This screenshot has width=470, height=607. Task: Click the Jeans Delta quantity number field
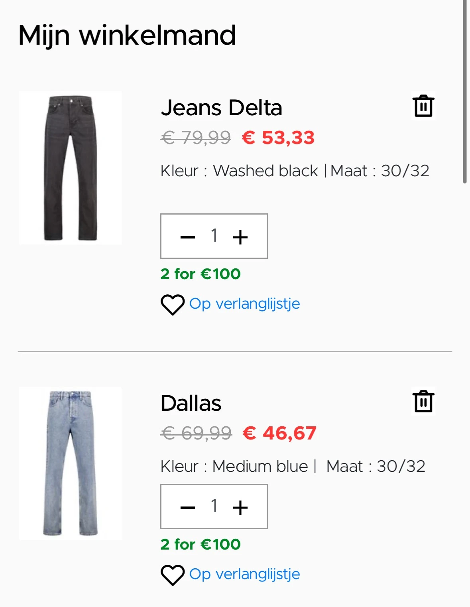(214, 236)
